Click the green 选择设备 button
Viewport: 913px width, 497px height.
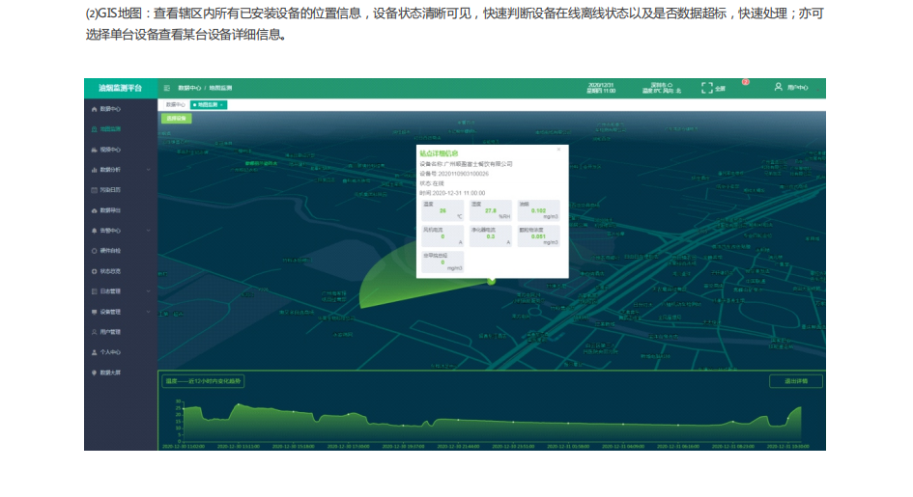click(177, 119)
